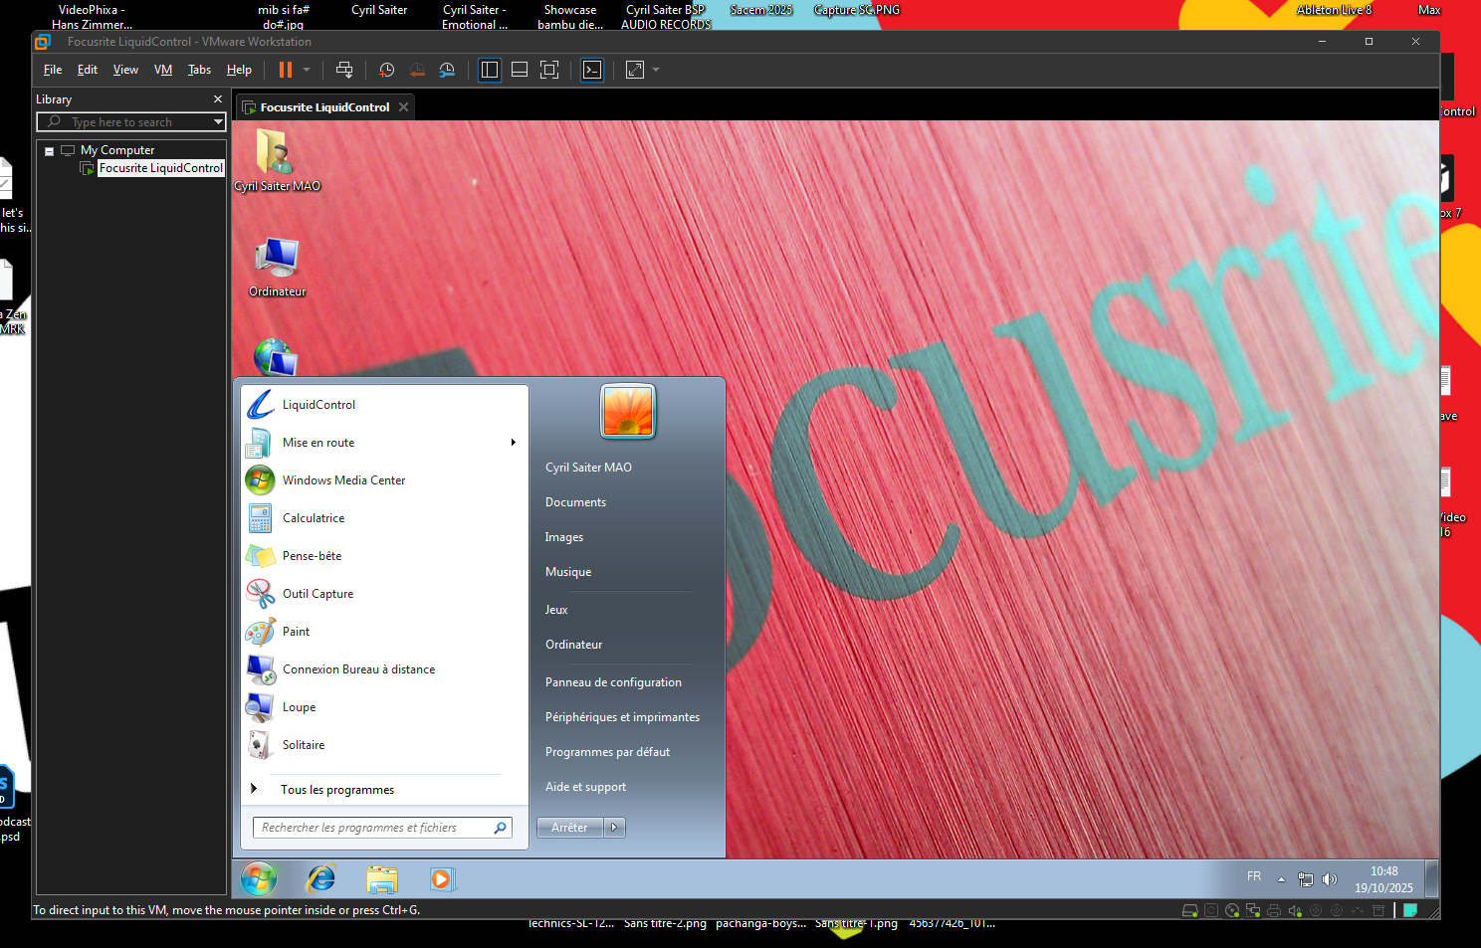1481x948 pixels.
Task: Open Images from the Start menu
Action: 564,537
